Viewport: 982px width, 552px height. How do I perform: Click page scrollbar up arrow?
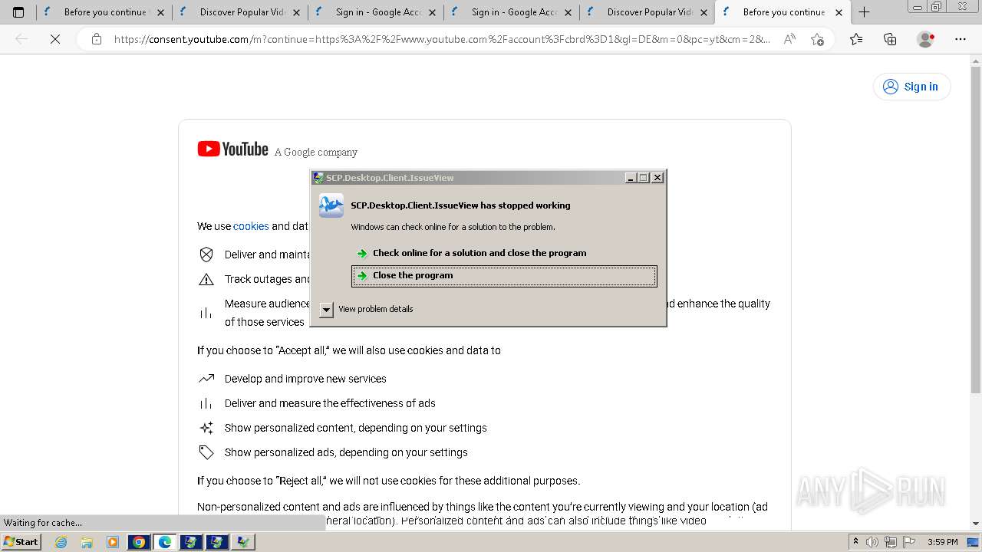[975, 61]
